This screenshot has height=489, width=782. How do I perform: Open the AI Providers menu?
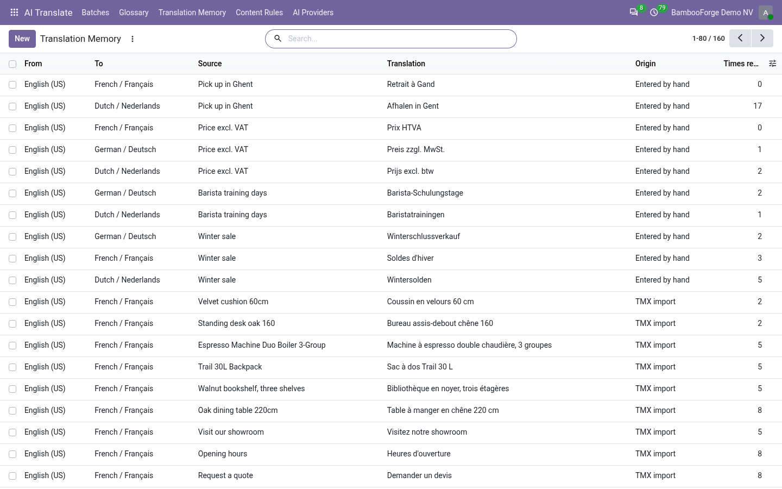pyautogui.click(x=313, y=12)
